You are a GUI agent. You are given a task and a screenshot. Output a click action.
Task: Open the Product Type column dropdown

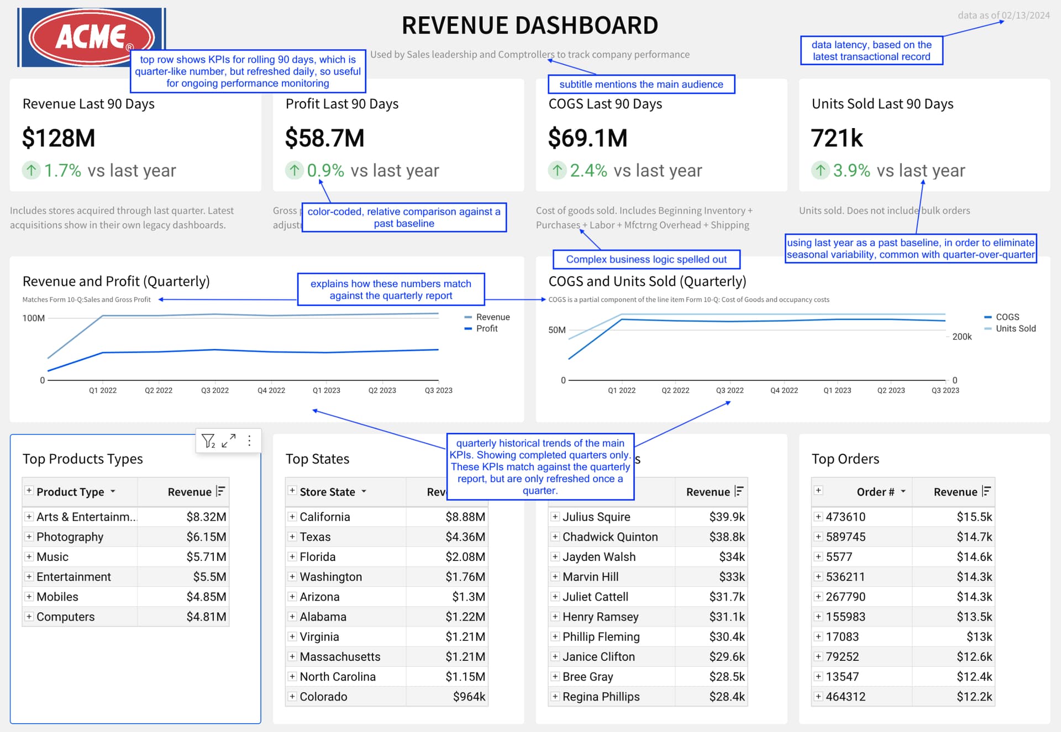tap(114, 491)
